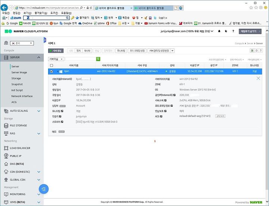Open favorites star icon at top right
The width and height of the screenshot is (269, 206).
click(256, 8)
